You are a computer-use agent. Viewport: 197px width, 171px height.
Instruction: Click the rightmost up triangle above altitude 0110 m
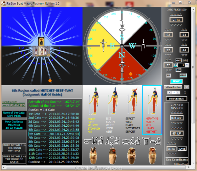175,143
